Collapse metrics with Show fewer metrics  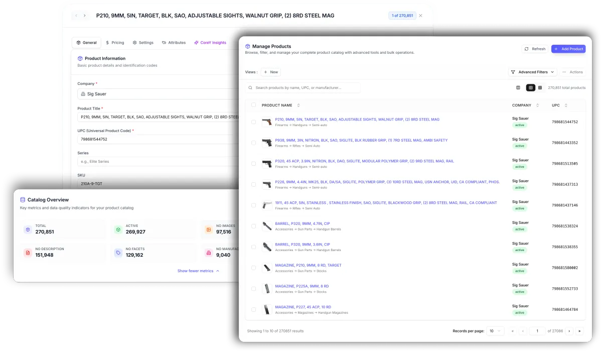(x=198, y=271)
